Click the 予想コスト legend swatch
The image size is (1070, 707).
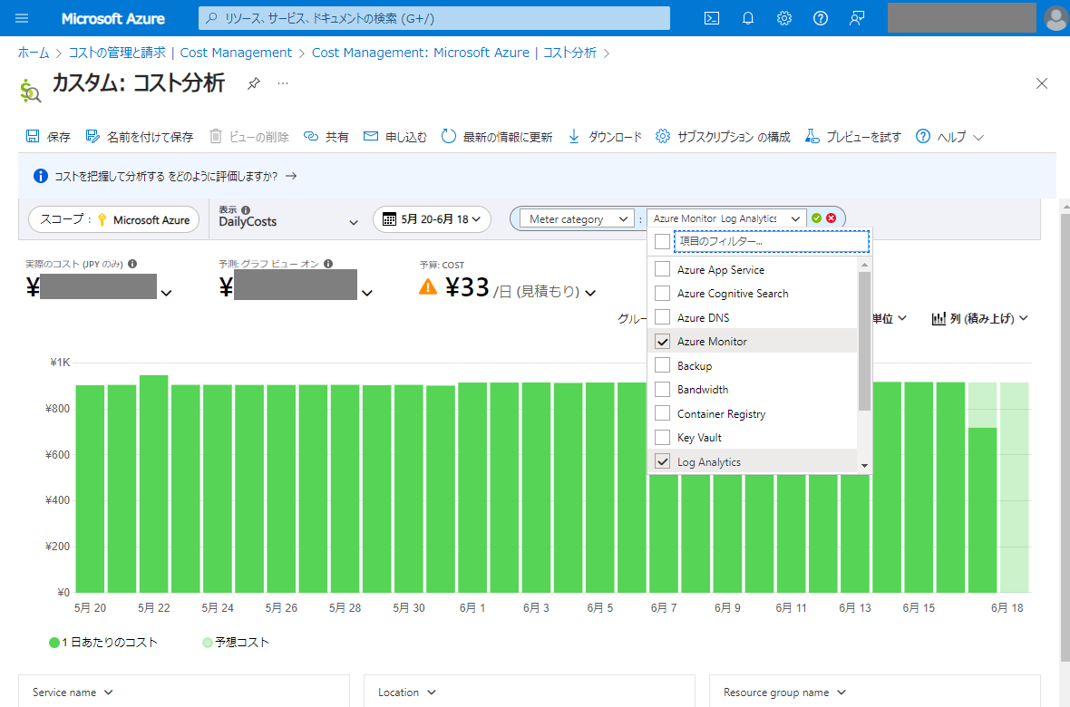point(208,642)
